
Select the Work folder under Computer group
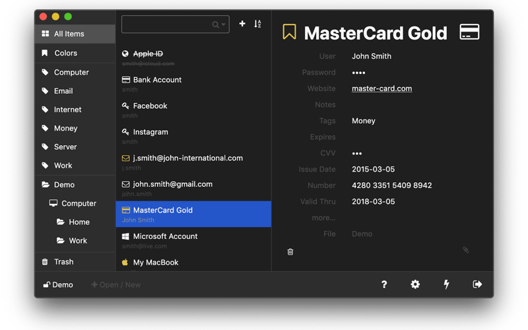pyautogui.click(x=75, y=240)
